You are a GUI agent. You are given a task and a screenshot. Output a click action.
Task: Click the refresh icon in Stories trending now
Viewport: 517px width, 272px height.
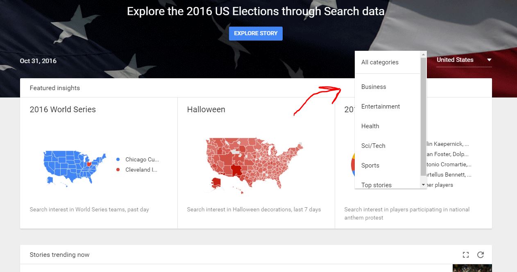tap(481, 255)
